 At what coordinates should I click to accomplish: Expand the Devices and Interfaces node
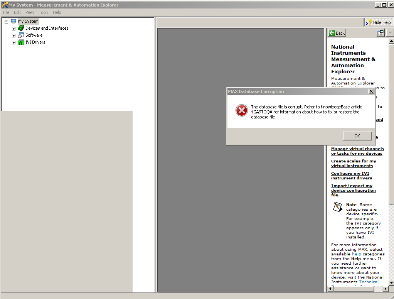click(13, 29)
